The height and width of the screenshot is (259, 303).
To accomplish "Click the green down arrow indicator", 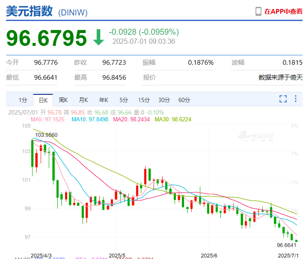I will tap(98, 37).
